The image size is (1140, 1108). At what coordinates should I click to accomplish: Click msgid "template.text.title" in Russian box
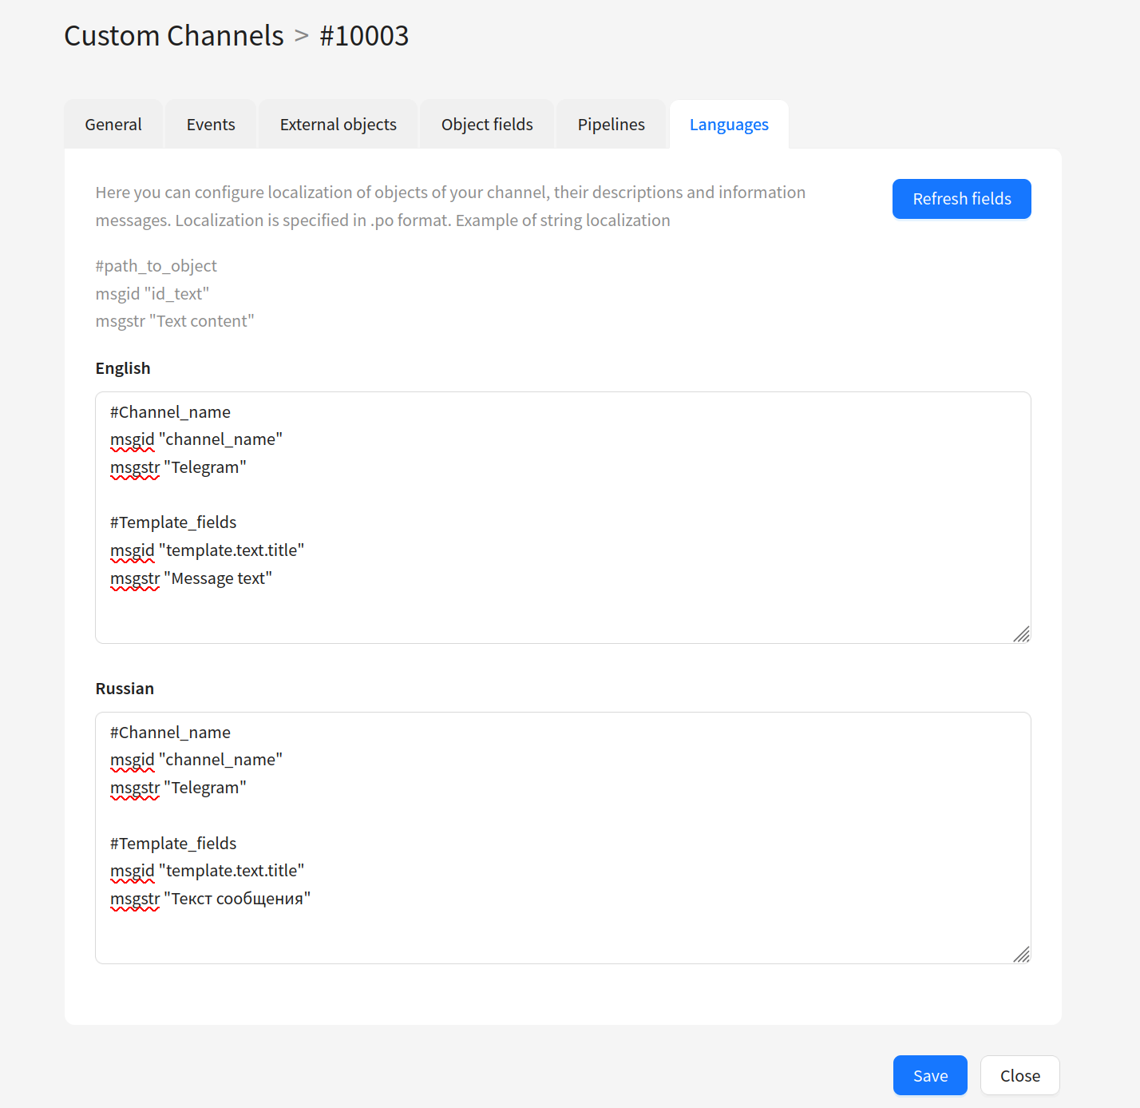208,871
